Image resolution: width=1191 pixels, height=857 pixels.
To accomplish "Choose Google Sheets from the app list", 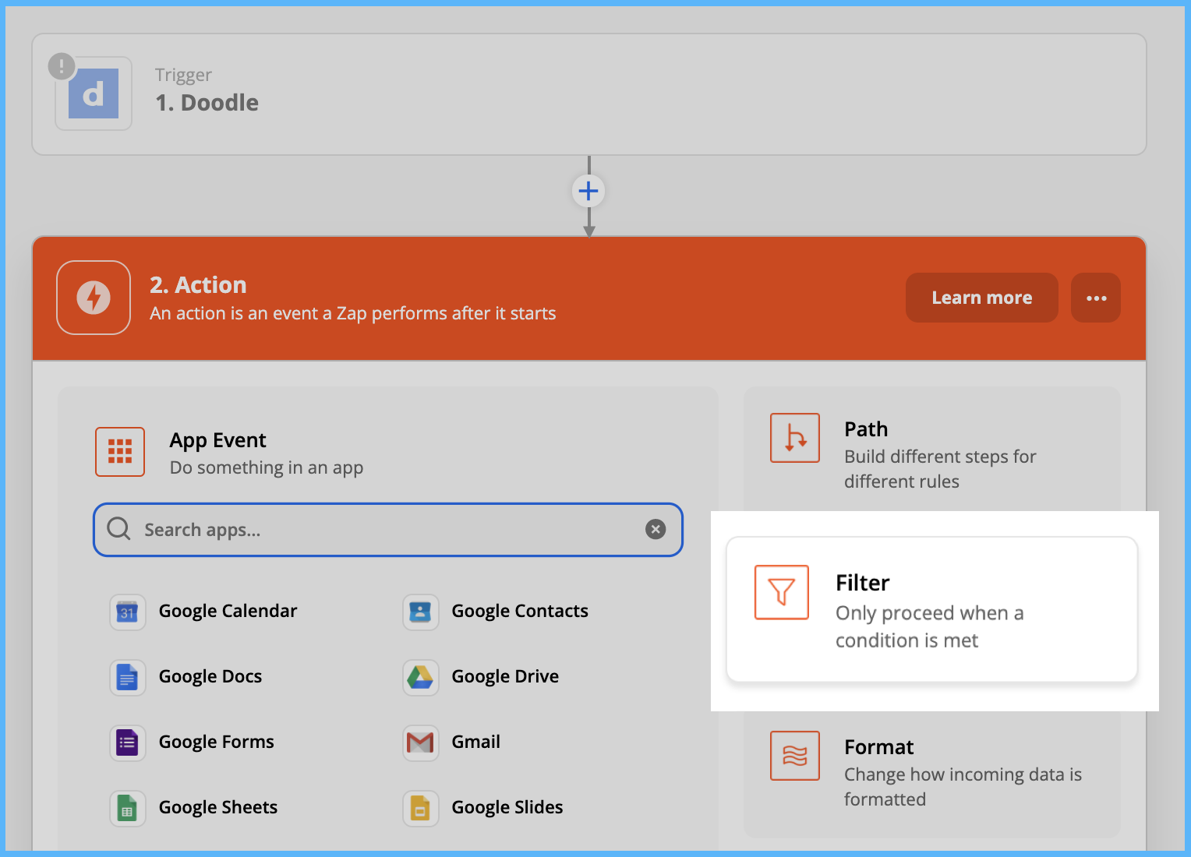I will (218, 808).
